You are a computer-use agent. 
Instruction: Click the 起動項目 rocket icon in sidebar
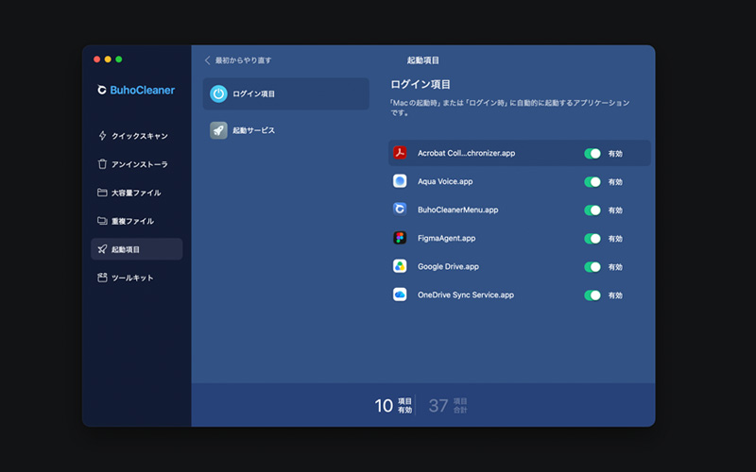pyautogui.click(x=102, y=249)
